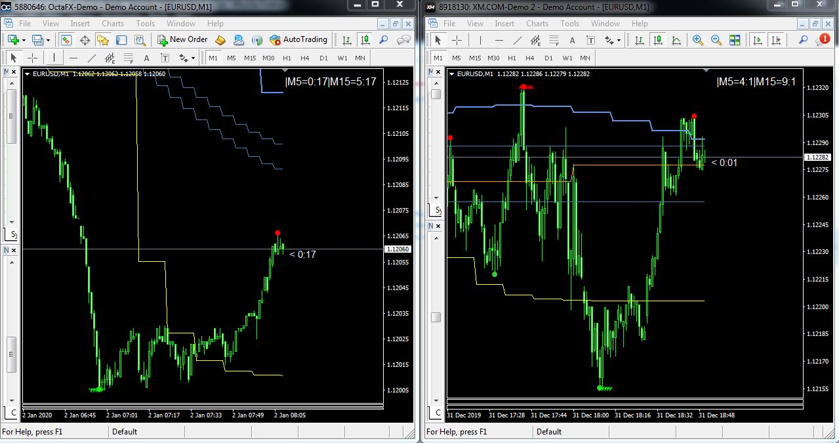Open Profiles icon in OctaFX toolbar
Screen dimensions: 839x443
coord(38,40)
